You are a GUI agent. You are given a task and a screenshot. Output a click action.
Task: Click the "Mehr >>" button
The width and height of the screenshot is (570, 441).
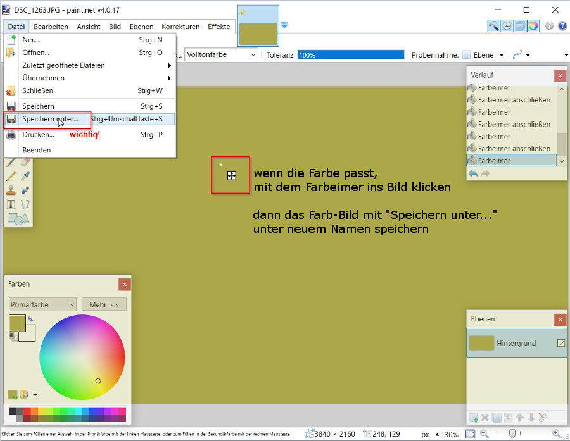click(x=104, y=304)
